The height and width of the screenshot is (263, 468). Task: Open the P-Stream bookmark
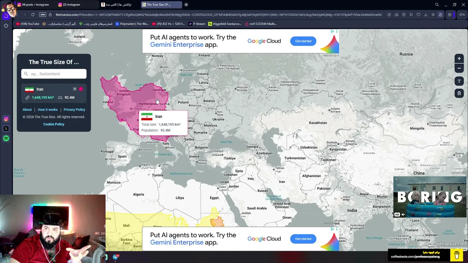[x=197, y=24]
